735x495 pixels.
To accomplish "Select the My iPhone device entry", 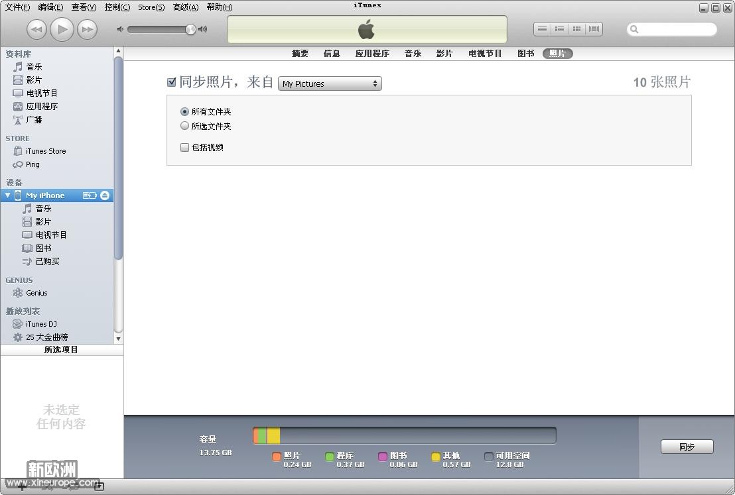I will [x=45, y=195].
